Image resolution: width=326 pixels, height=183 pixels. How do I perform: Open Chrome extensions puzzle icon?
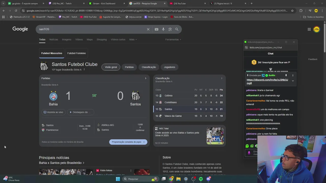point(301,11)
